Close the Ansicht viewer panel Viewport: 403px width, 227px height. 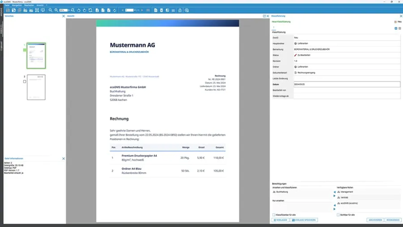pyautogui.click(x=268, y=16)
